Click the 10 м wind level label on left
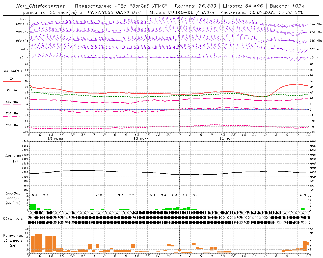The height and width of the screenshot is (258, 323). tap(24, 58)
